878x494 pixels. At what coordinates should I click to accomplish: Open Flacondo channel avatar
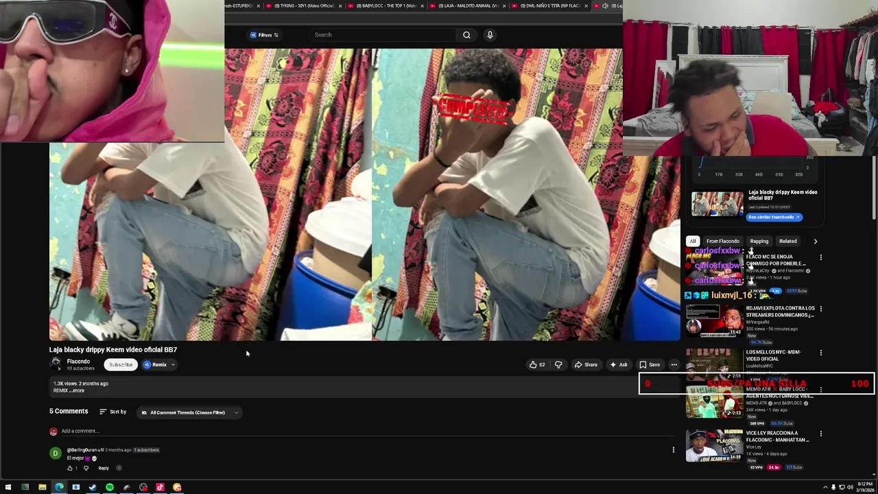point(55,364)
